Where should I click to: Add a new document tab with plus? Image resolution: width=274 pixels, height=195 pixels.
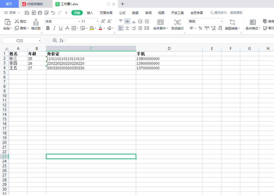tap(123, 4)
